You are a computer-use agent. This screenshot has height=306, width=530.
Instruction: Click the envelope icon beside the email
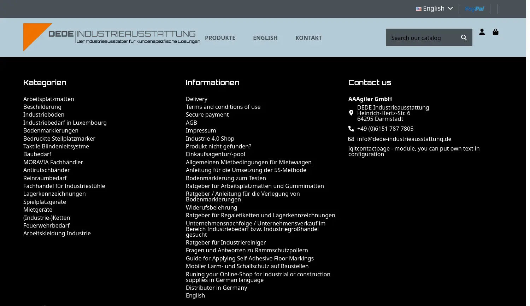351,139
